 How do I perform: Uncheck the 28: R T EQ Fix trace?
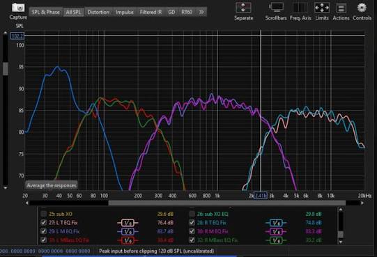(192, 223)
